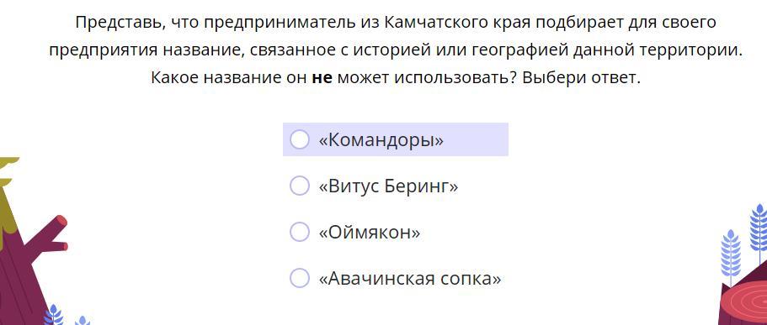Click the highlighted lavender area right of «Командоры»
Screen dimensions: 767x325
point(476,139)
